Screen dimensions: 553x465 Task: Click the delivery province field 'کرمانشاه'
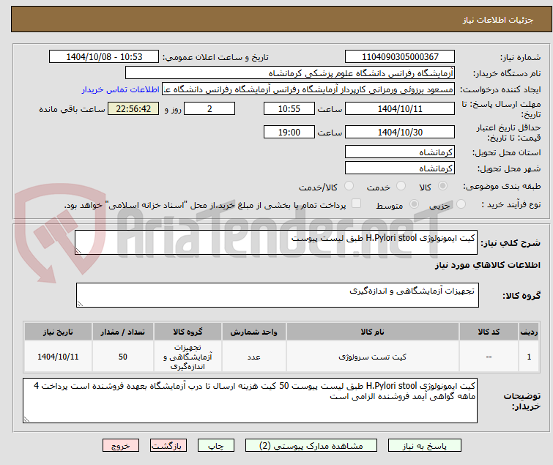coord(400,152)
